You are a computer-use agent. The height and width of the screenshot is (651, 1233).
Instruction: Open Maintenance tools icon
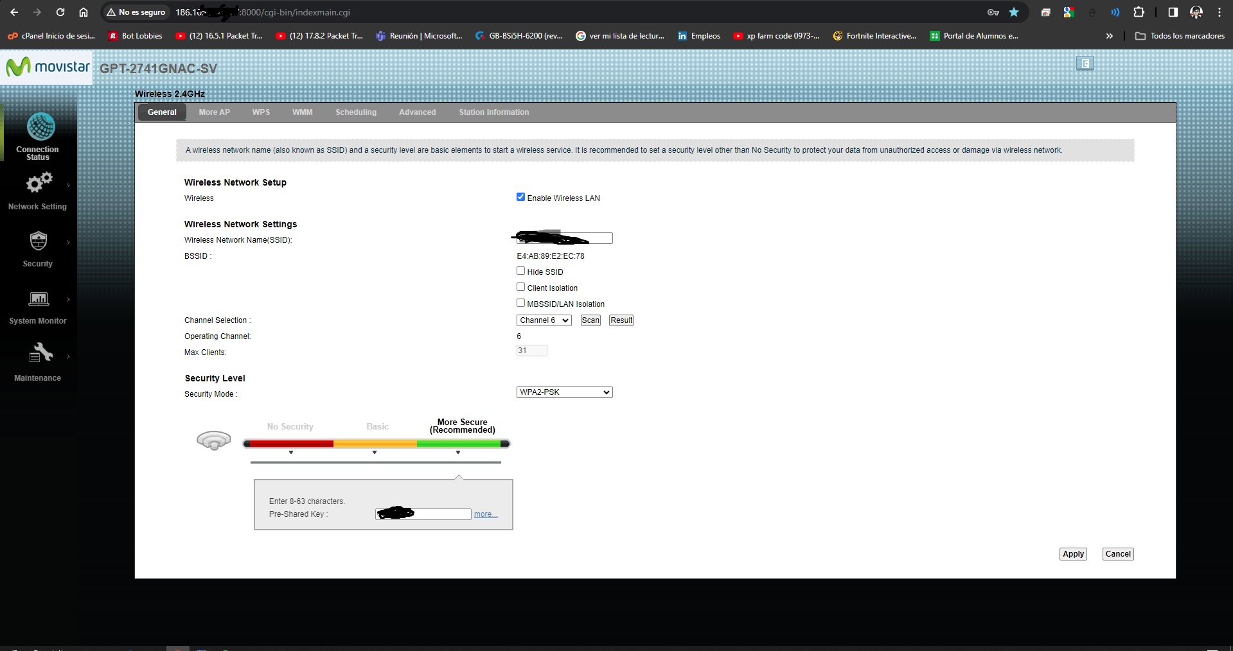(40, 353)
